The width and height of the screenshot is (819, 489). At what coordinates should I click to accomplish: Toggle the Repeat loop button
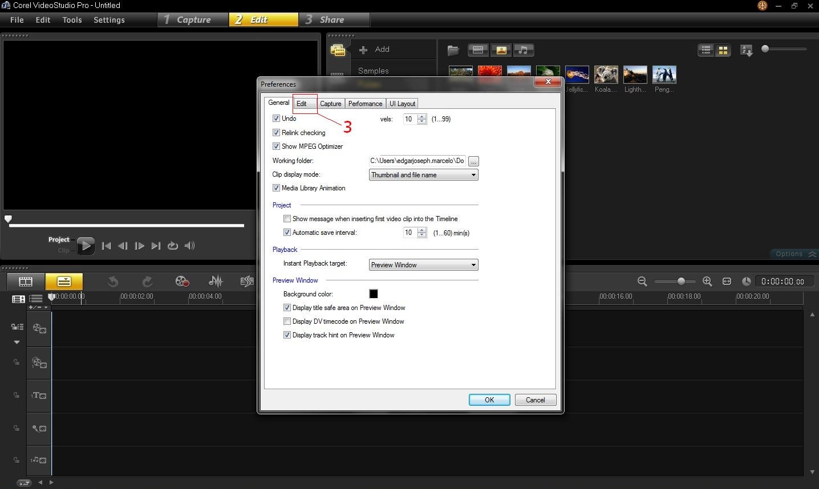point(173,246)
